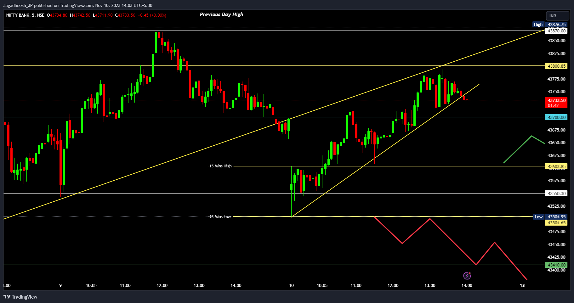Click the open value O43734.80

(57, 15)
